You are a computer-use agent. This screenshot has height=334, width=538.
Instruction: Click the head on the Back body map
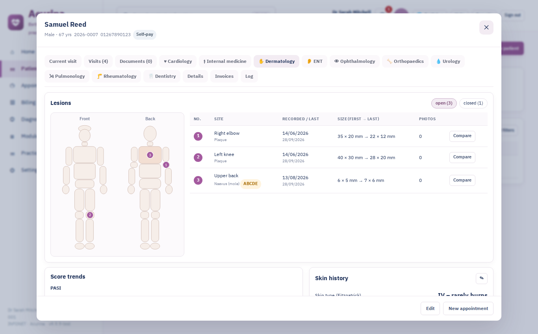tap(150, 134)
